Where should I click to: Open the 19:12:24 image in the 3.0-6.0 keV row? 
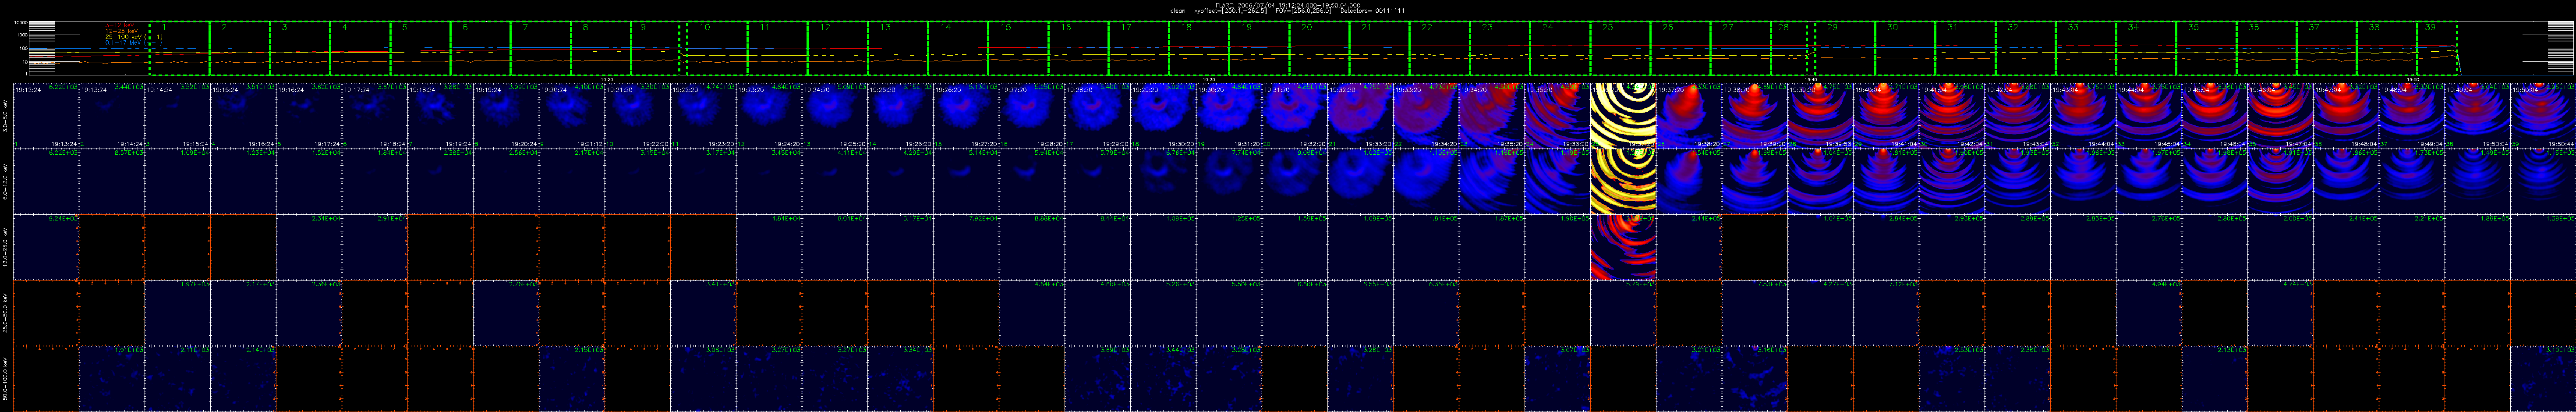[x=46, y=116]
